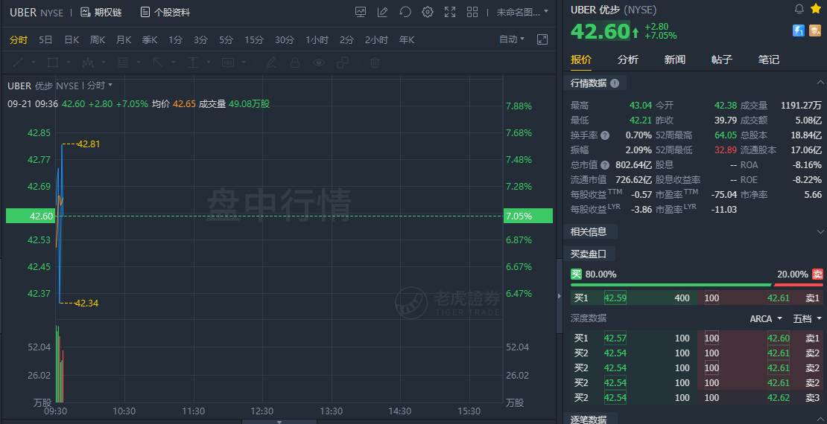Toggle the favorite star for UBER

816,9
